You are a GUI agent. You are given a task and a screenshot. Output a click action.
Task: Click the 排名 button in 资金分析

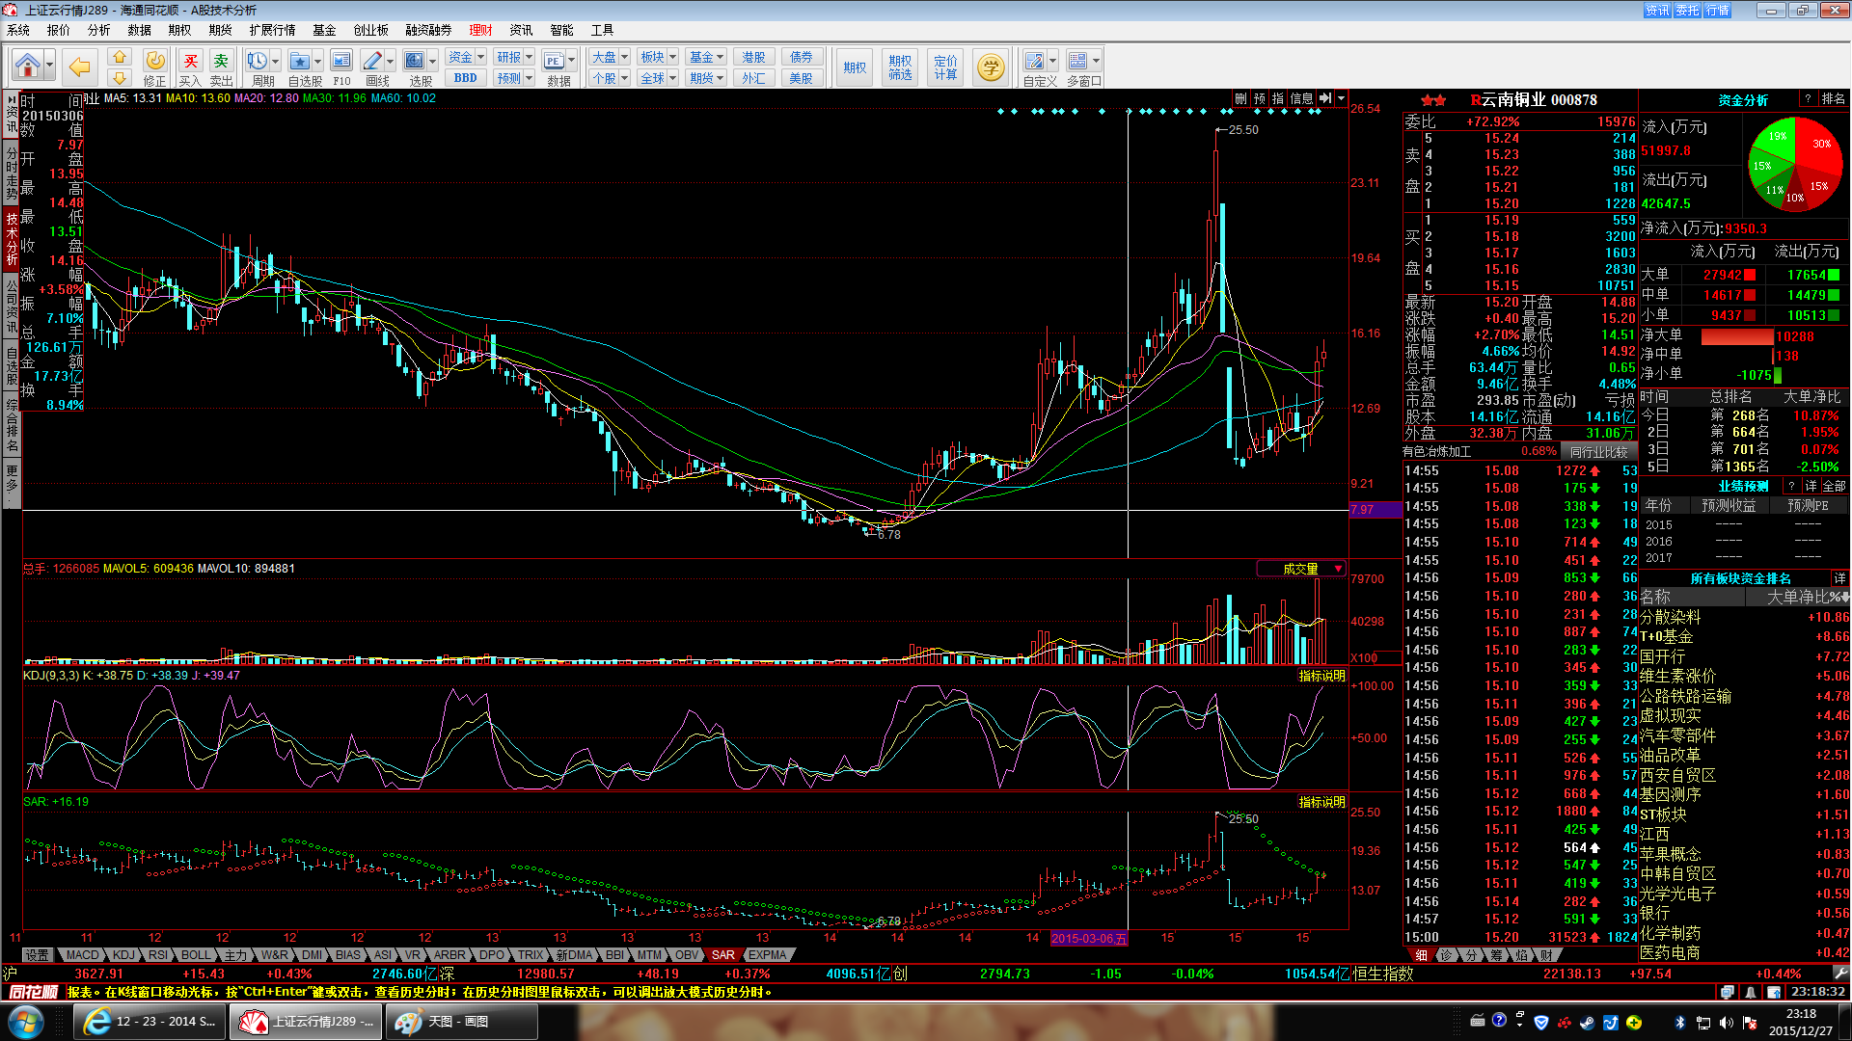(x=1833, y=99)
